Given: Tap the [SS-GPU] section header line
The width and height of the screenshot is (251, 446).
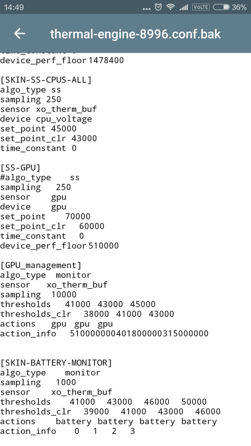Looking at the screenshot, I should 20,168.
